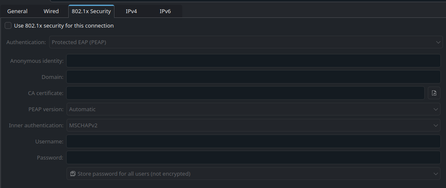Click inside the CA certificate field
Image resolution: width=446 pixels, height=188 pixels.
[x=245, y=93]
